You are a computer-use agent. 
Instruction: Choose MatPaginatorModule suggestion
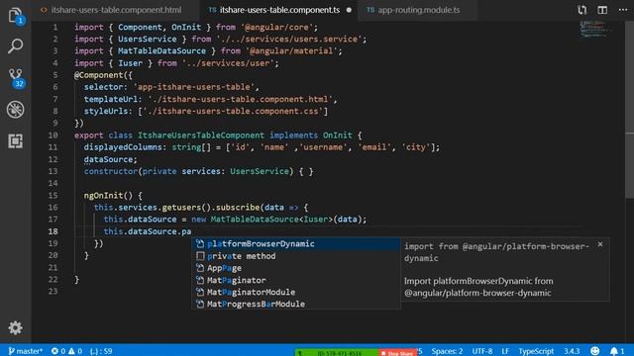tap(296, 292)
